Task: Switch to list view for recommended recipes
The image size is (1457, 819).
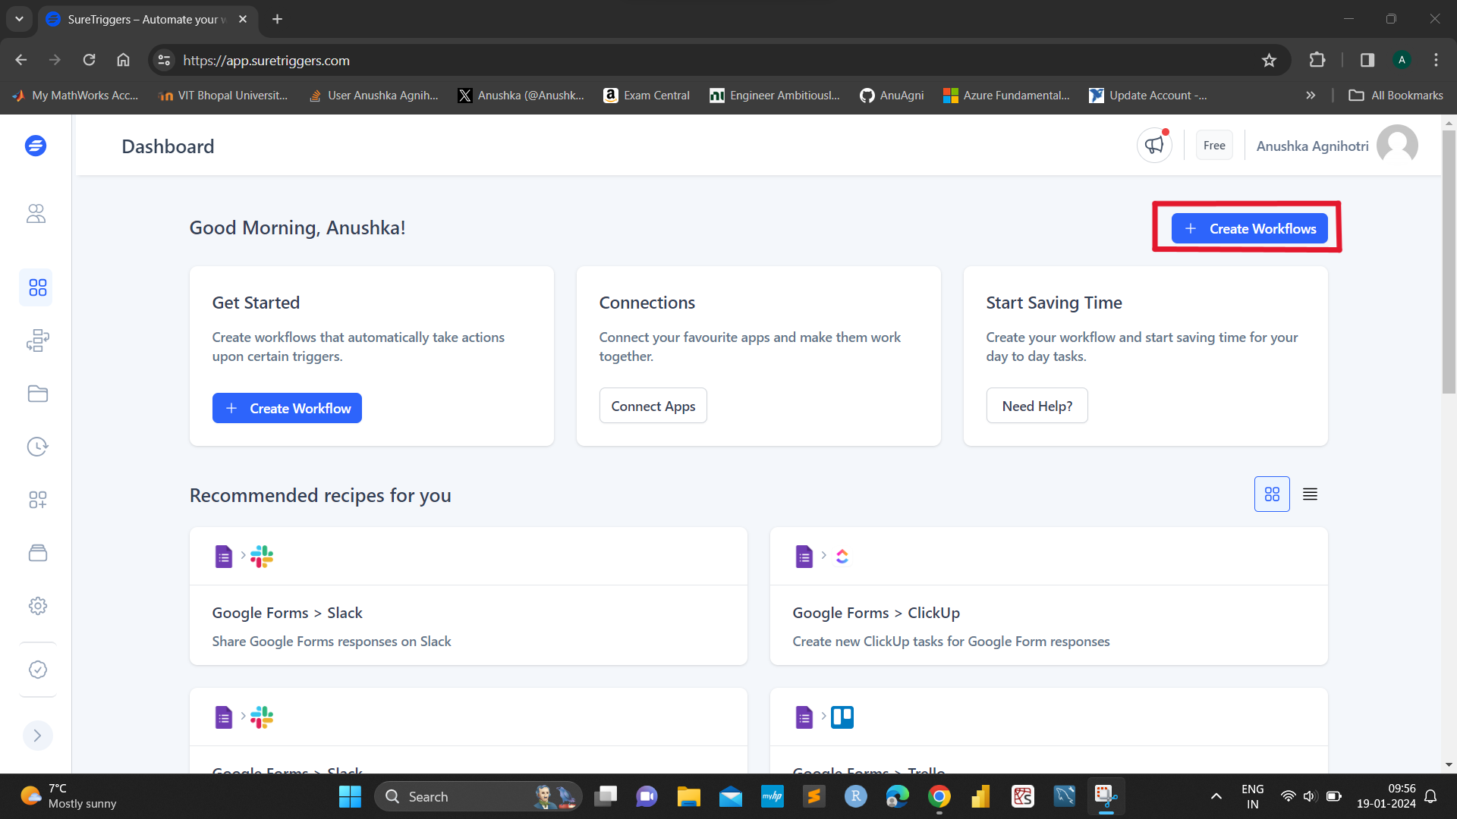Action: (1310, 493)
